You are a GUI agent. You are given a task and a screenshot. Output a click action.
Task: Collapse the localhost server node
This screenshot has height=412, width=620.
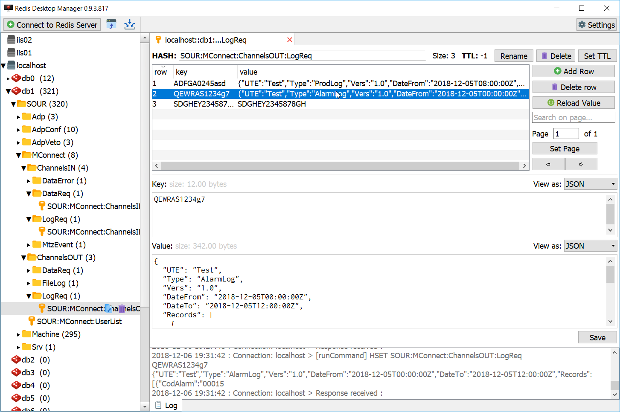pos(3,66)
